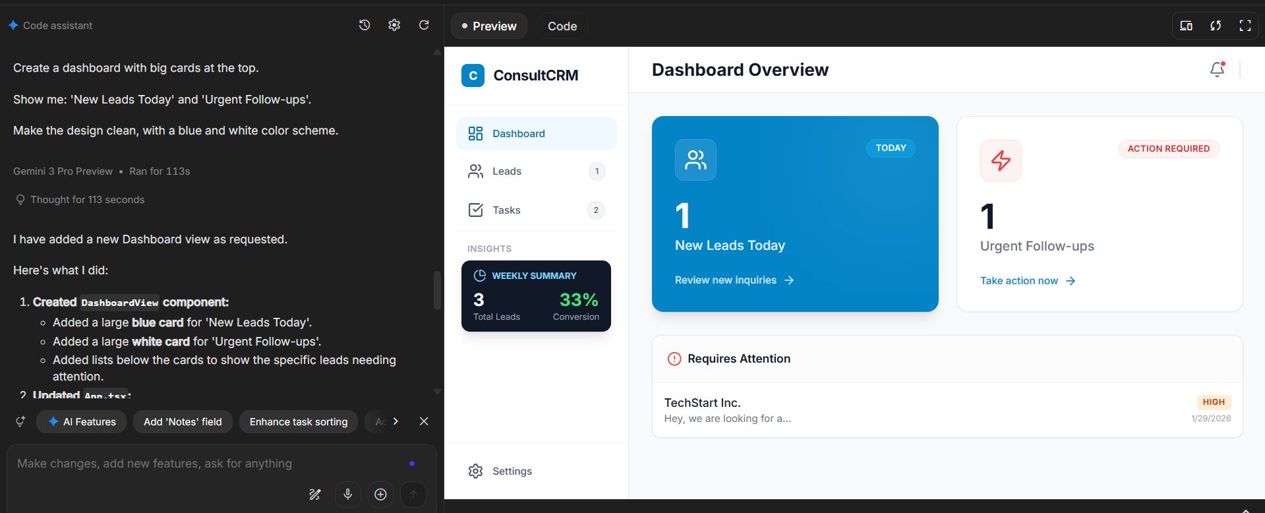Follow the 'Take action now' link

tap(1028, 281)
